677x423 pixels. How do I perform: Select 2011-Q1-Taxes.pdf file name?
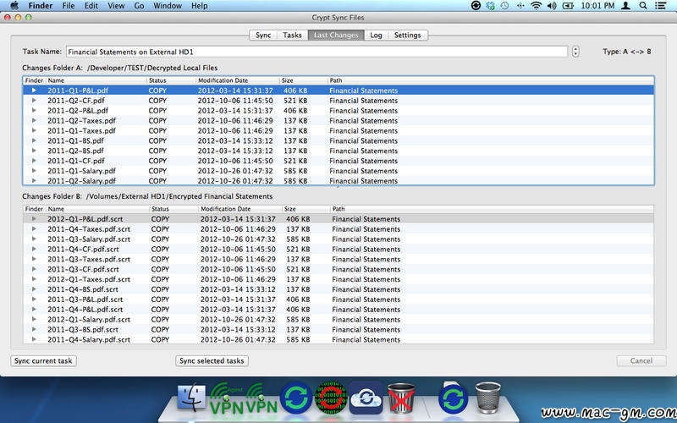click(81, 130)
